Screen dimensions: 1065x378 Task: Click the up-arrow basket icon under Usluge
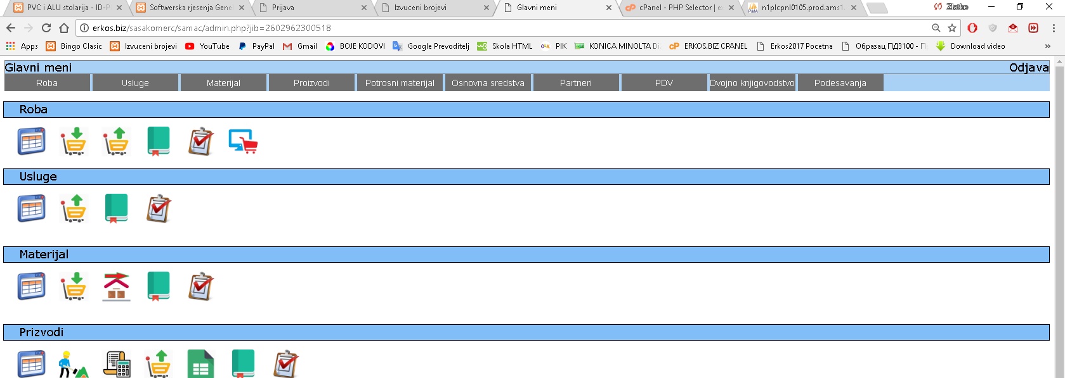click(x=74, y=208)
